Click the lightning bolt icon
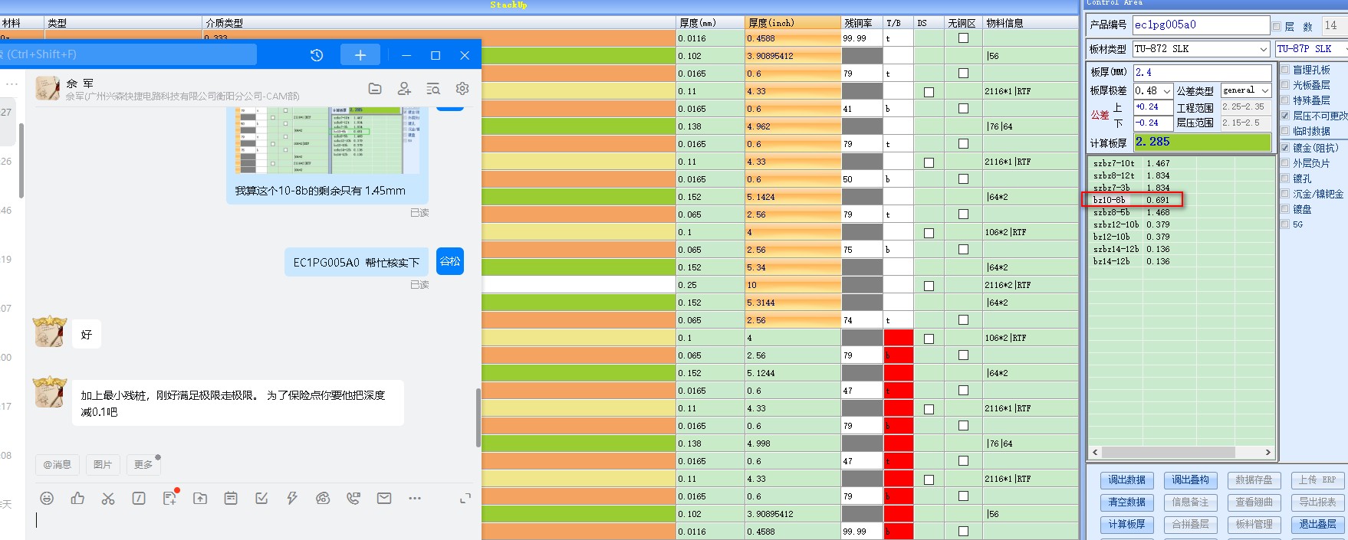Image resolution: width=1348 pixels, height=540 pixels. [292, 499]
